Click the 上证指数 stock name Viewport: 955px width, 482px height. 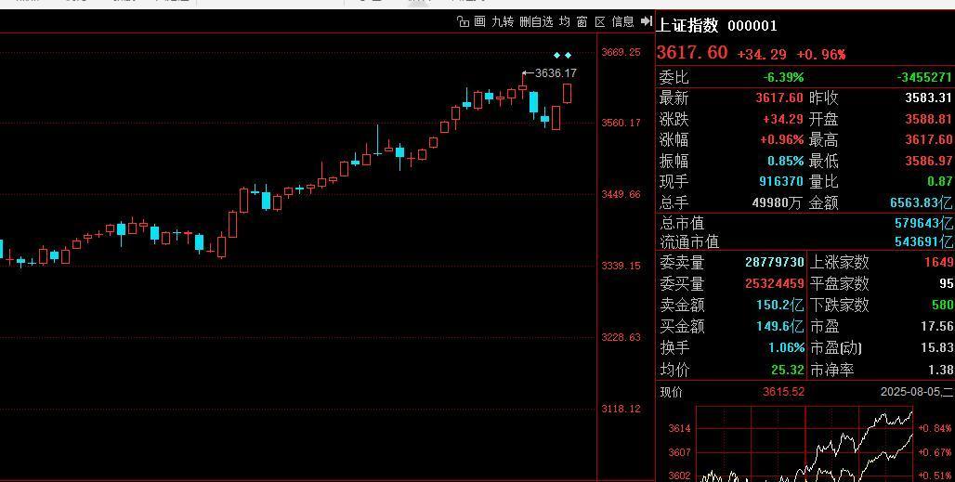(687, 26)
